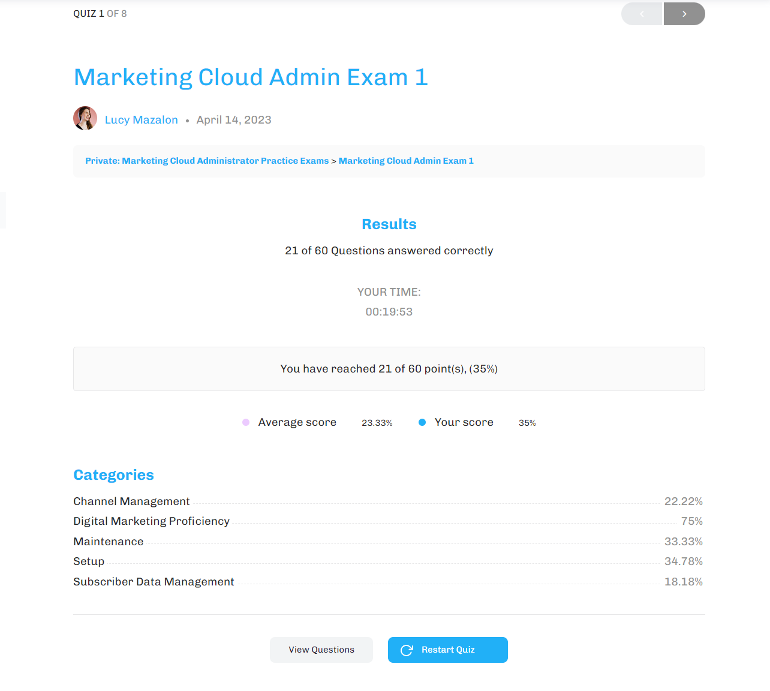This screenshot has width=770, height=691.
Task: Click the Digital Marketing Proficiency category
Action: 152,521
